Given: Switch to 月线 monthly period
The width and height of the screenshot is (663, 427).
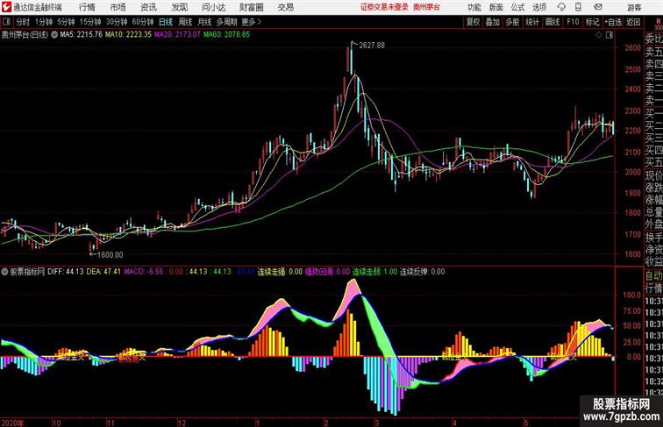Looking at the screenshot, I should pyautogui.click(x=204, y=22).
